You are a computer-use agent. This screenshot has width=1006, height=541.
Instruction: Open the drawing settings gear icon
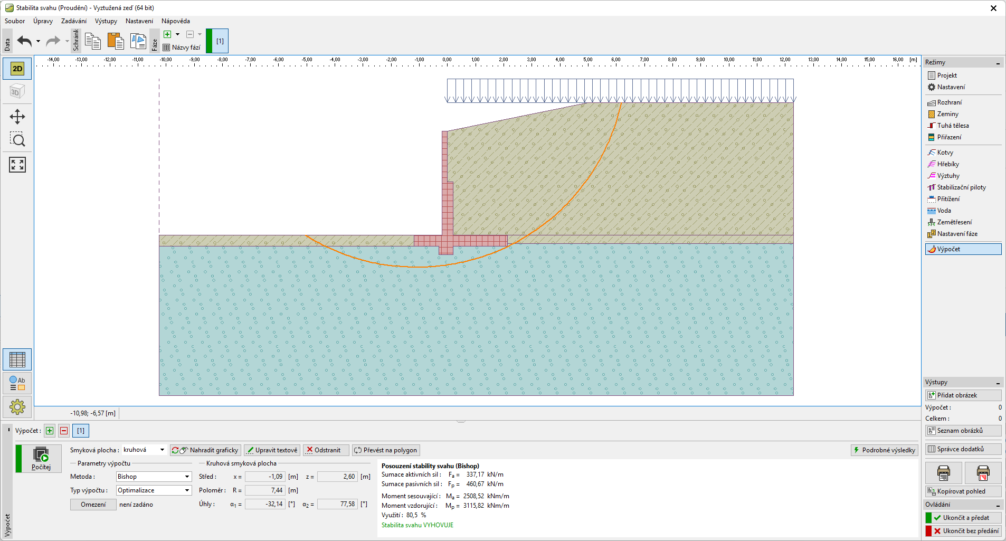[17, 407]
